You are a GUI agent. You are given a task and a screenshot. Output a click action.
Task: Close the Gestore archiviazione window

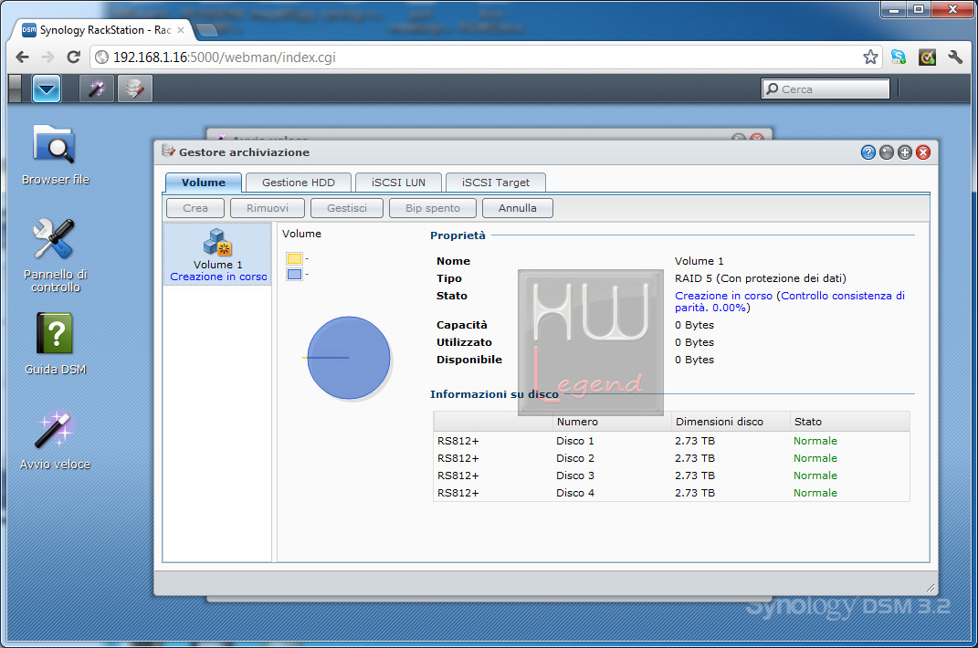pos(924,152)
